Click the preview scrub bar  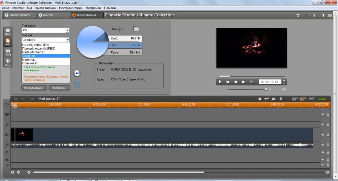pos(251,76)
